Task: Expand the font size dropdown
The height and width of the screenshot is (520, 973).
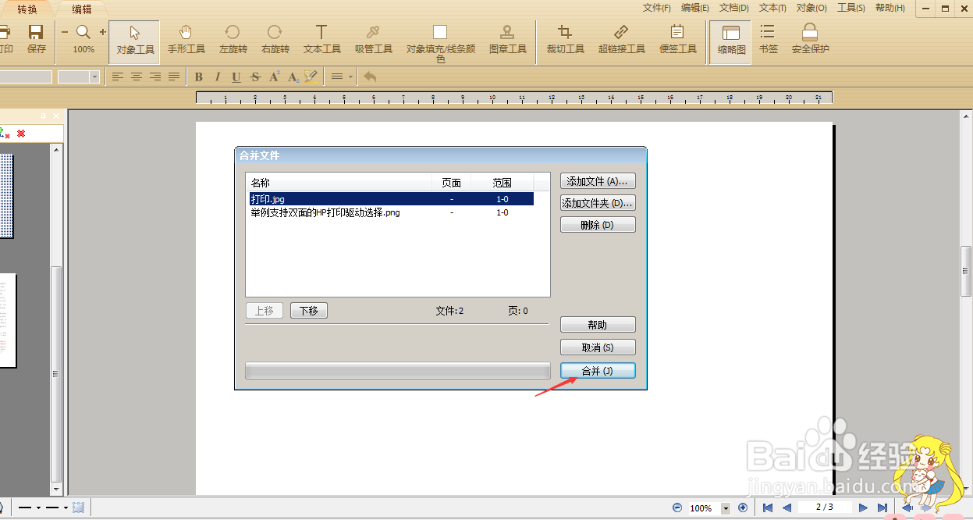Action: pyautogui.click(x=96, y=77)
